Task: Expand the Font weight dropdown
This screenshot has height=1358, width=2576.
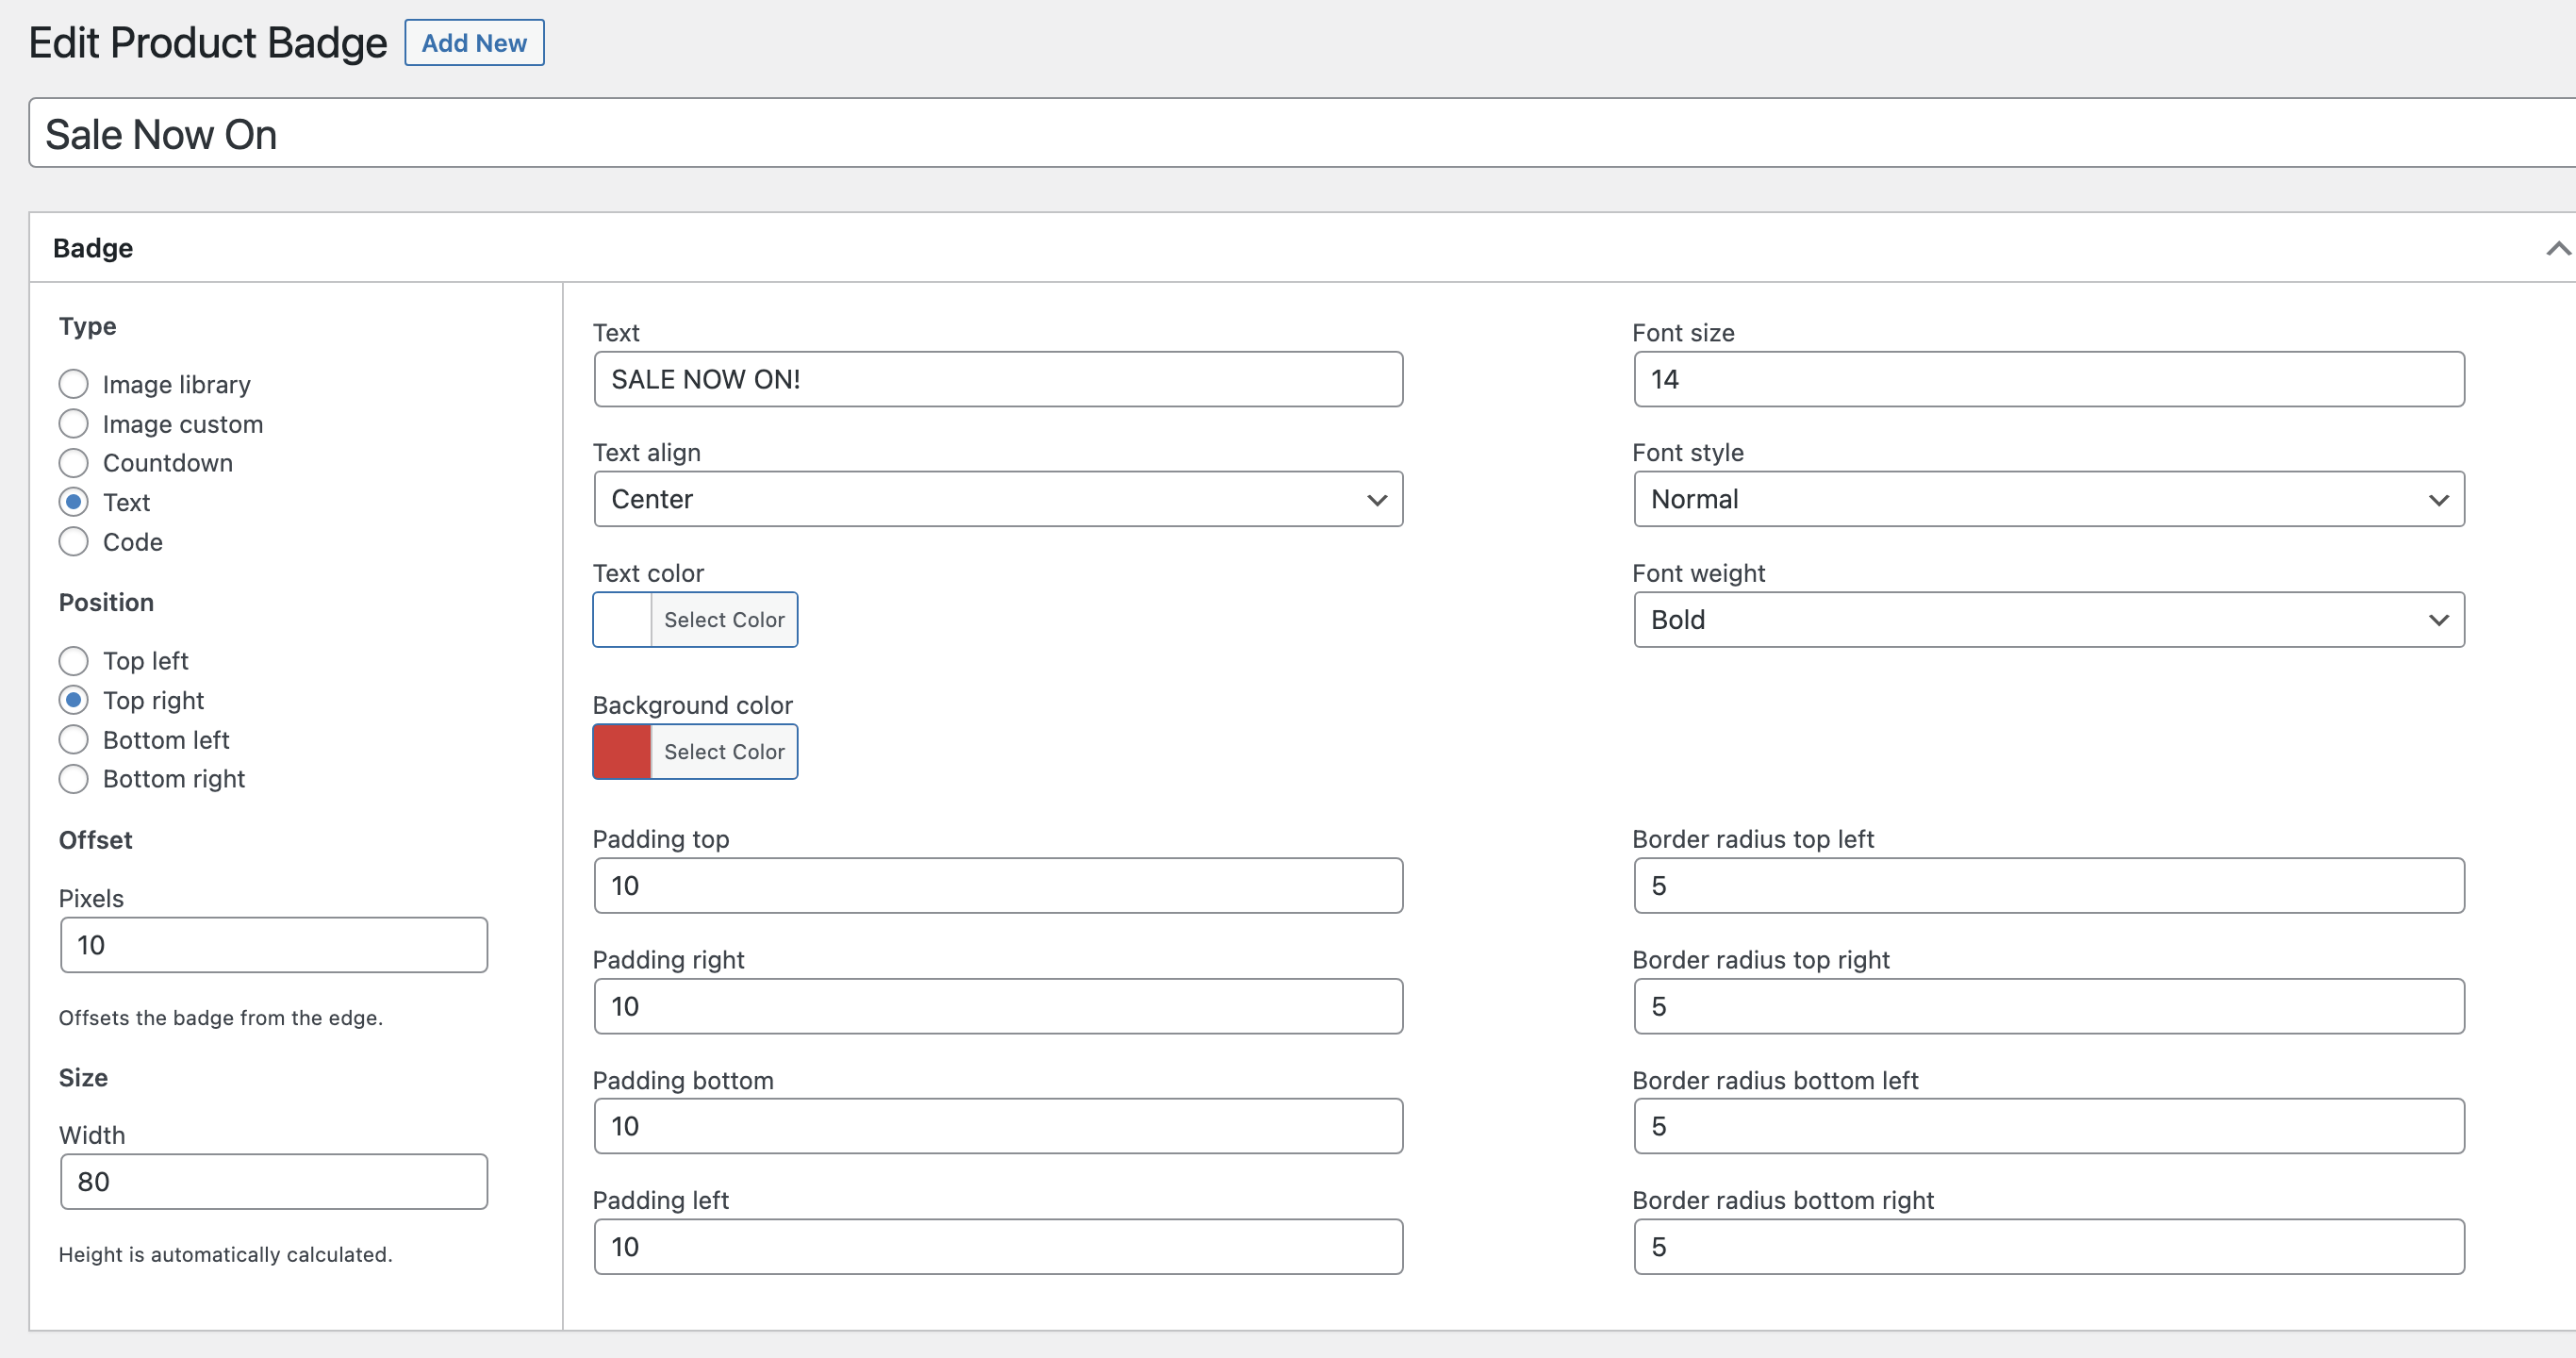Action: coord(2048,620)
